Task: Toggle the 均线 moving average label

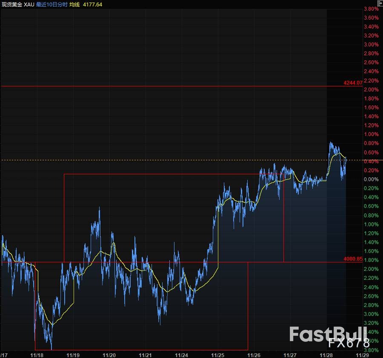Action: coord(74,4)
